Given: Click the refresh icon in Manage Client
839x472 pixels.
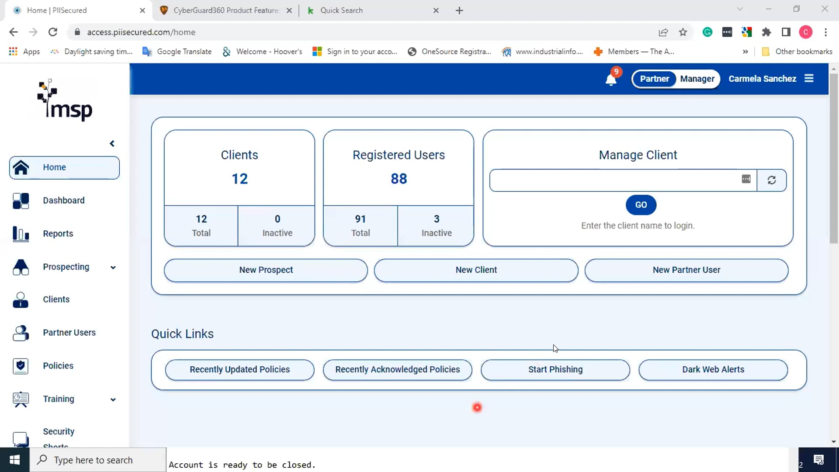Looking at the screenshot, I should [x=771, y=180].
